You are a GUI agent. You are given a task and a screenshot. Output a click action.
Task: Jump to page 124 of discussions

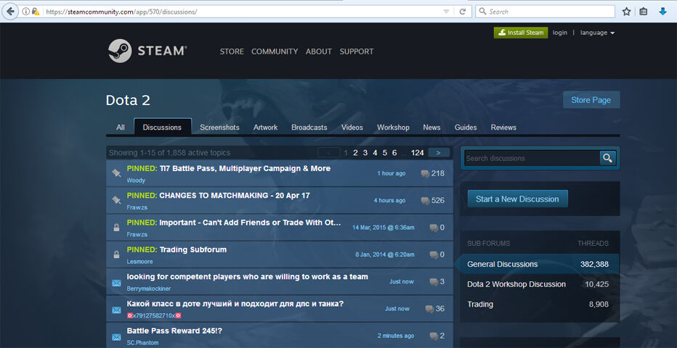point(417,152)
